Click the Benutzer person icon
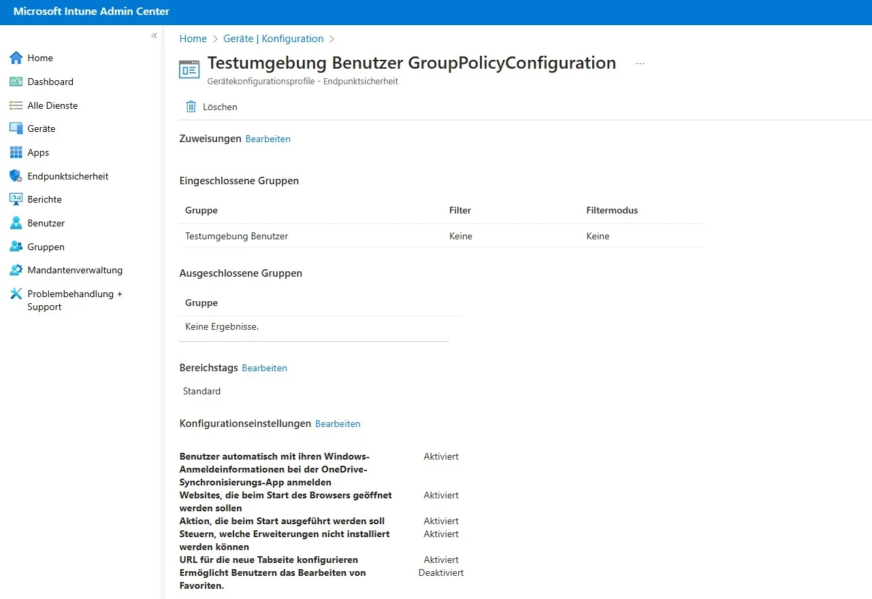 coord(16,223)
